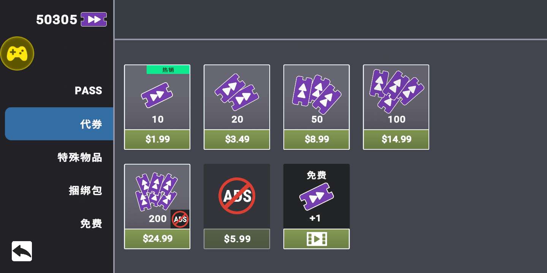Select the triple-ticket 50 pack icon
The height and width of the screenshot is (273, 547).
coord(316,95)
